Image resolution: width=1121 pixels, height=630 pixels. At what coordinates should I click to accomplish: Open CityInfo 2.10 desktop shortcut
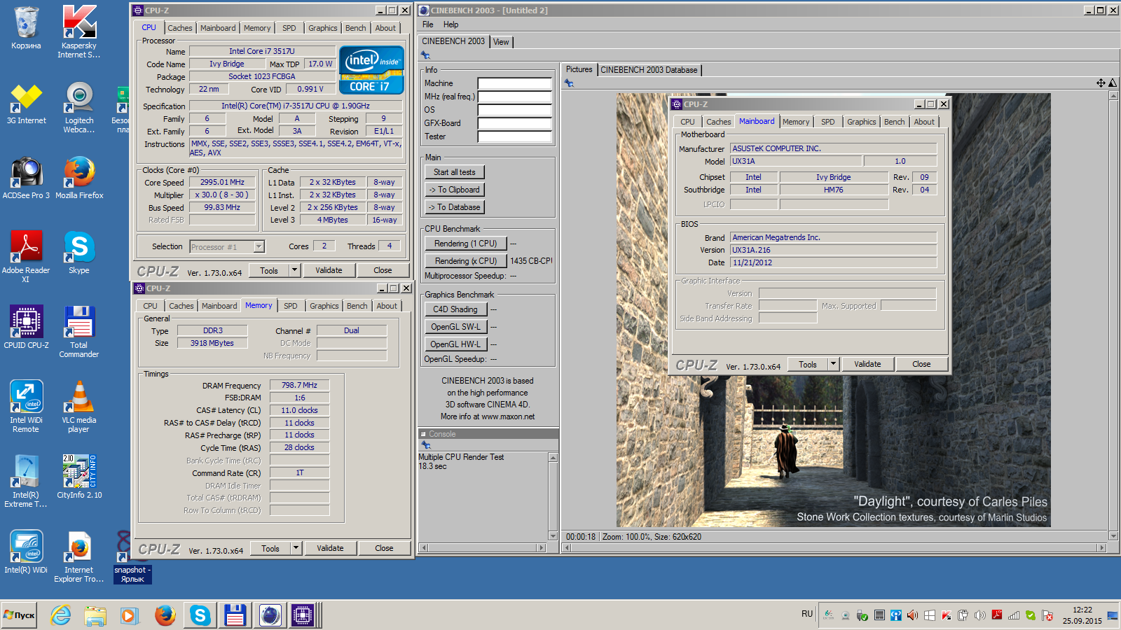pyautogui.click(x=79, y=477)
